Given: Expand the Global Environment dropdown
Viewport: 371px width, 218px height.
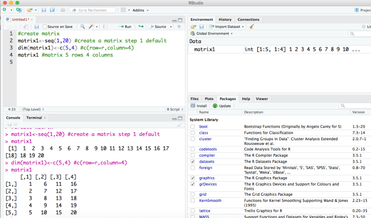Looking at the screenshot, I should click(x=213, y=33).
